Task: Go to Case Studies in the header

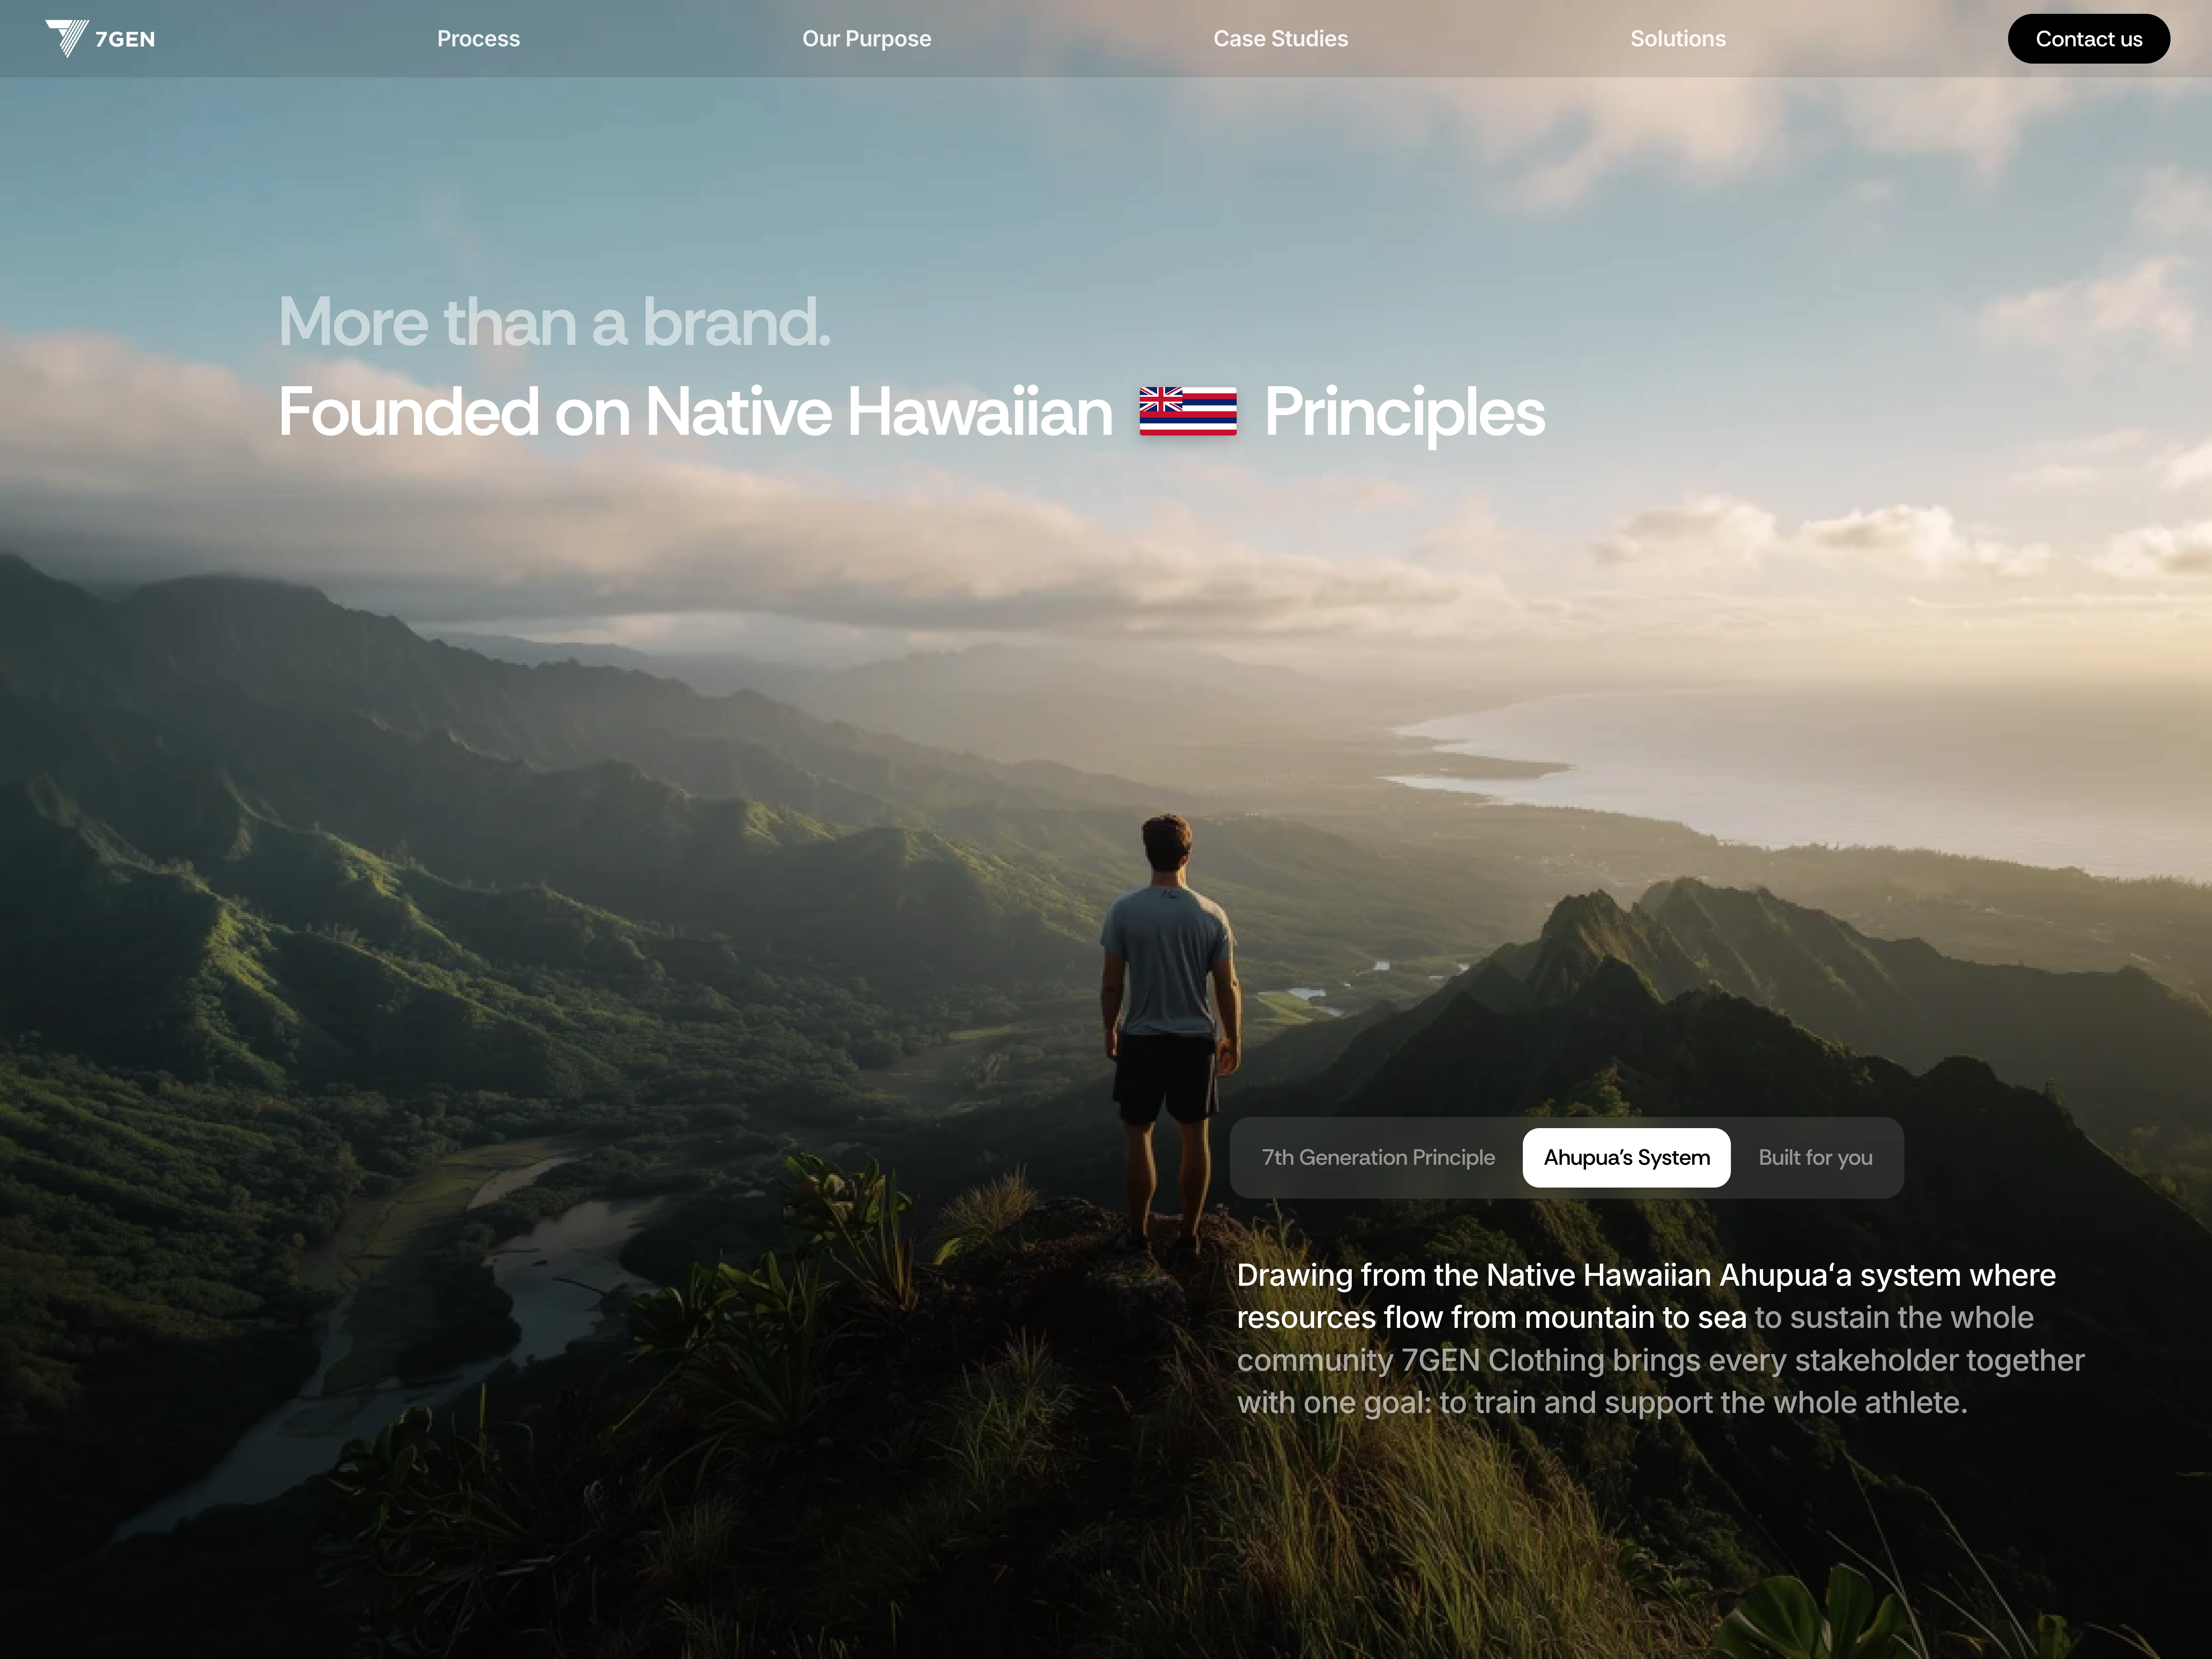Action: pos(1280,39)
